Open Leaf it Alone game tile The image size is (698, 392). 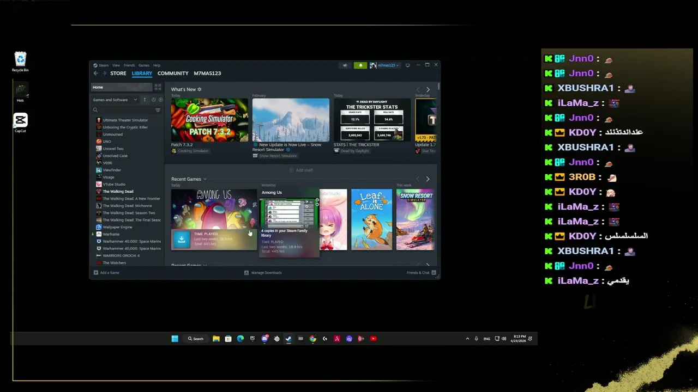coord(371,219)
